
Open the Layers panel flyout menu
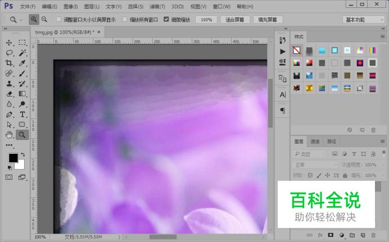pyautogui.click(x=383, y=141)
